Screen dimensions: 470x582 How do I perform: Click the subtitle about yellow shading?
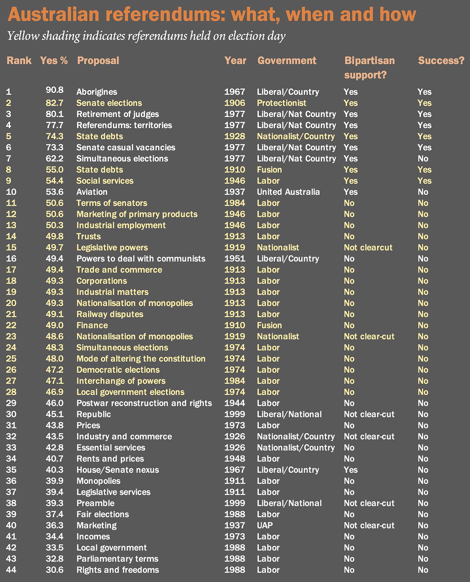pyautogui.click(x=146, y=36)
